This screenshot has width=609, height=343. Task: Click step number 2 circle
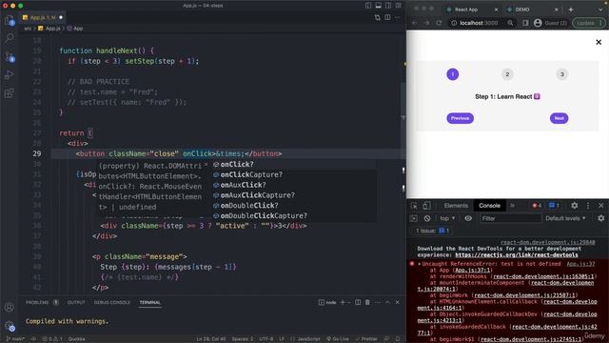[x=507, y=74]
